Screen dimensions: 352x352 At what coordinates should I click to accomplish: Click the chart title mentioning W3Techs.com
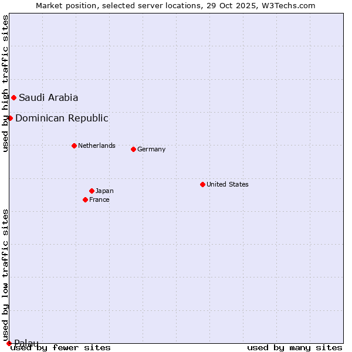[x=175, y=5]
